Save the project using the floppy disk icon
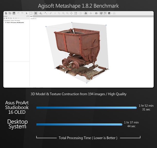157x148 pixels. [14, 13]
